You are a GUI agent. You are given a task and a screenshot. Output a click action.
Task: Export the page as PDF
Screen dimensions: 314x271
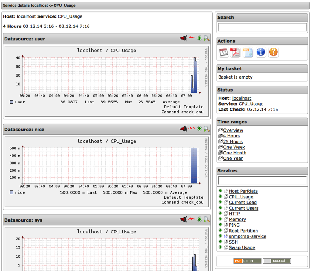coord(235,52)
